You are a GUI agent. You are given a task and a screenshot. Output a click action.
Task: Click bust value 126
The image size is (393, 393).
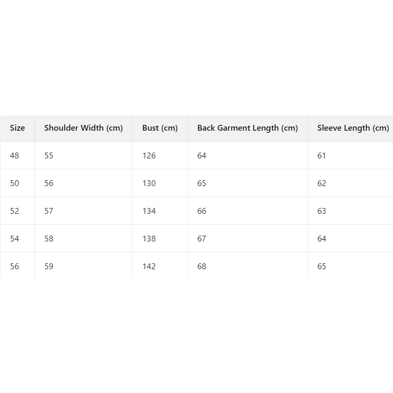coord(149,156)
